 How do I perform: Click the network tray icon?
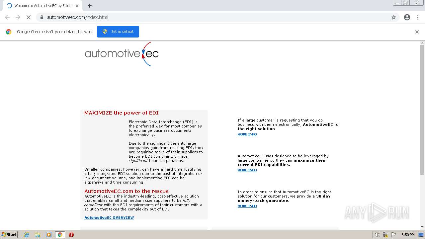[x=385, y=235]
